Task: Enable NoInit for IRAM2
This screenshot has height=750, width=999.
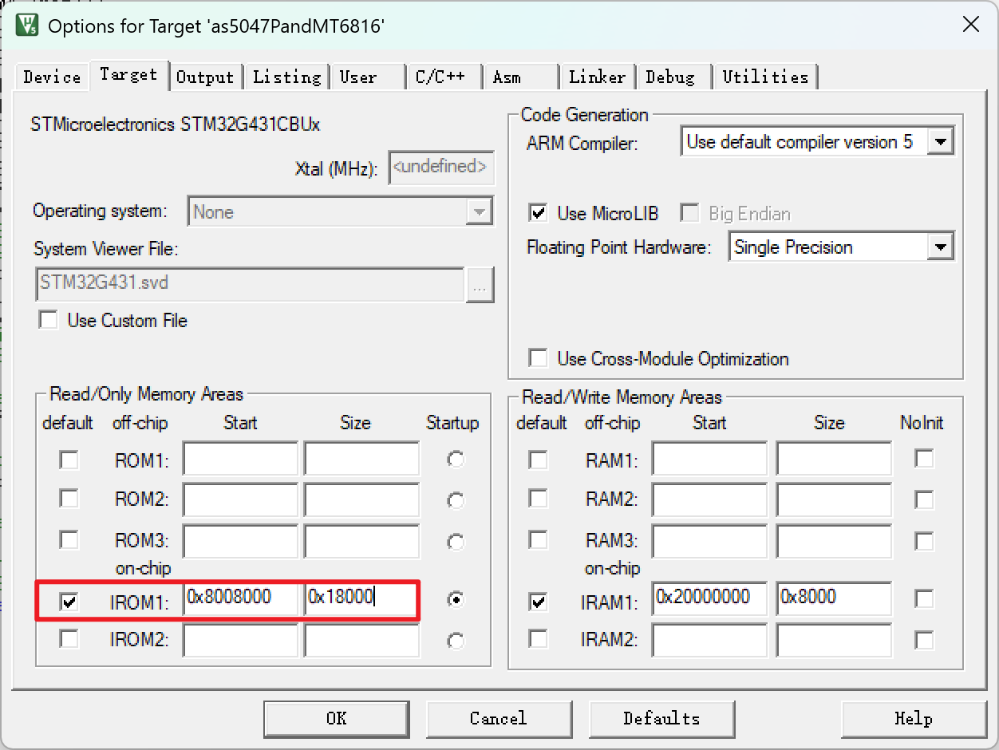Action: point(924,639)
